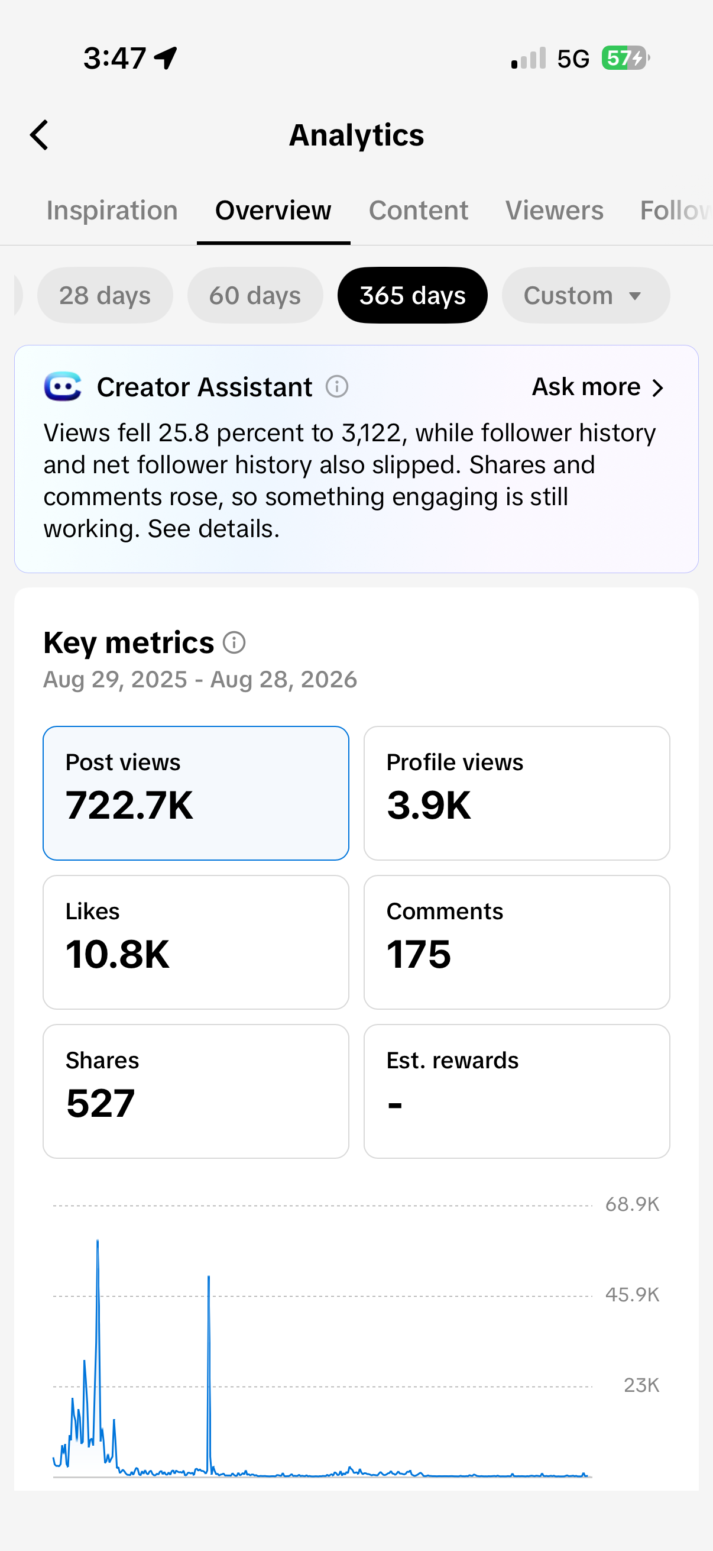Select the 60 days range

(255, 295)
